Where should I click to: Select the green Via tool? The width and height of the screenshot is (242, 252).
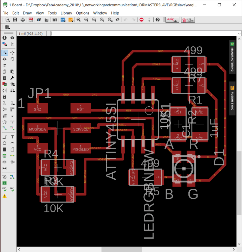click(x=5, y=156)
